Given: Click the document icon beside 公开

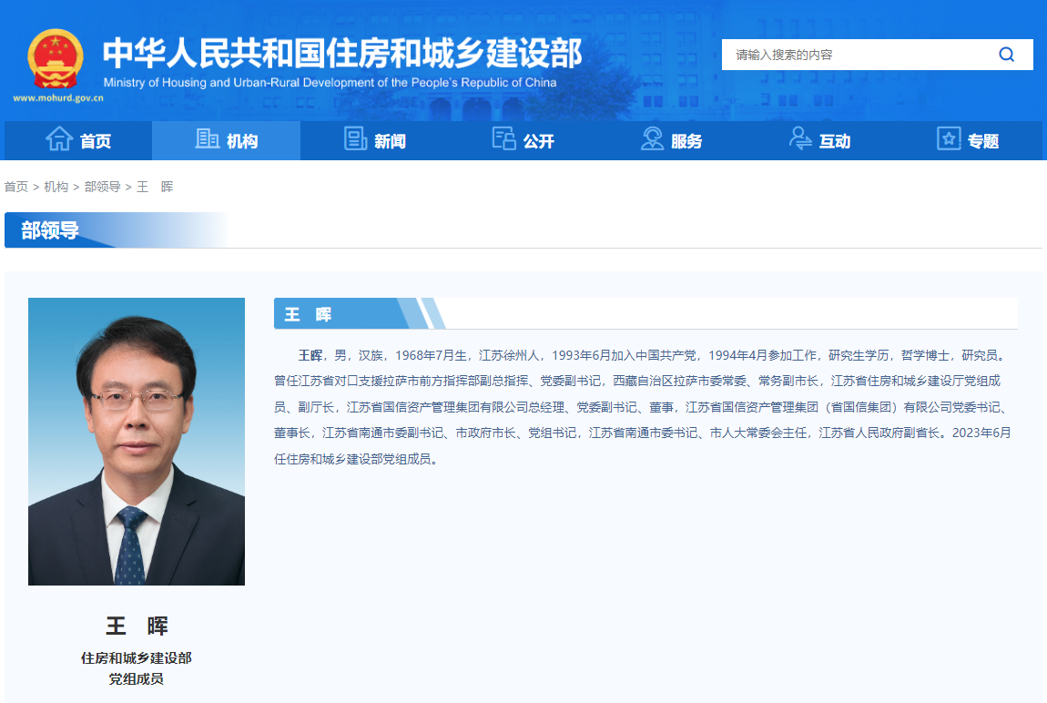Looking at the screenshot, I should (x=503, y=138).
